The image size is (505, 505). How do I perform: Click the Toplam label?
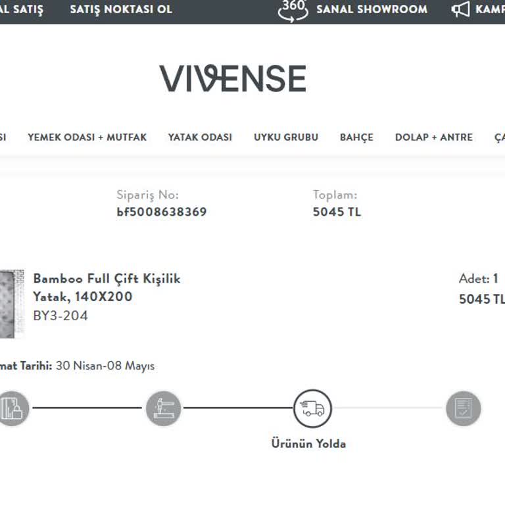[335, 195]
